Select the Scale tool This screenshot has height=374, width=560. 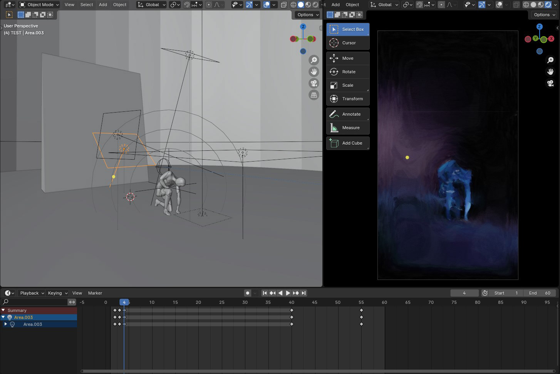pos(348,85)
